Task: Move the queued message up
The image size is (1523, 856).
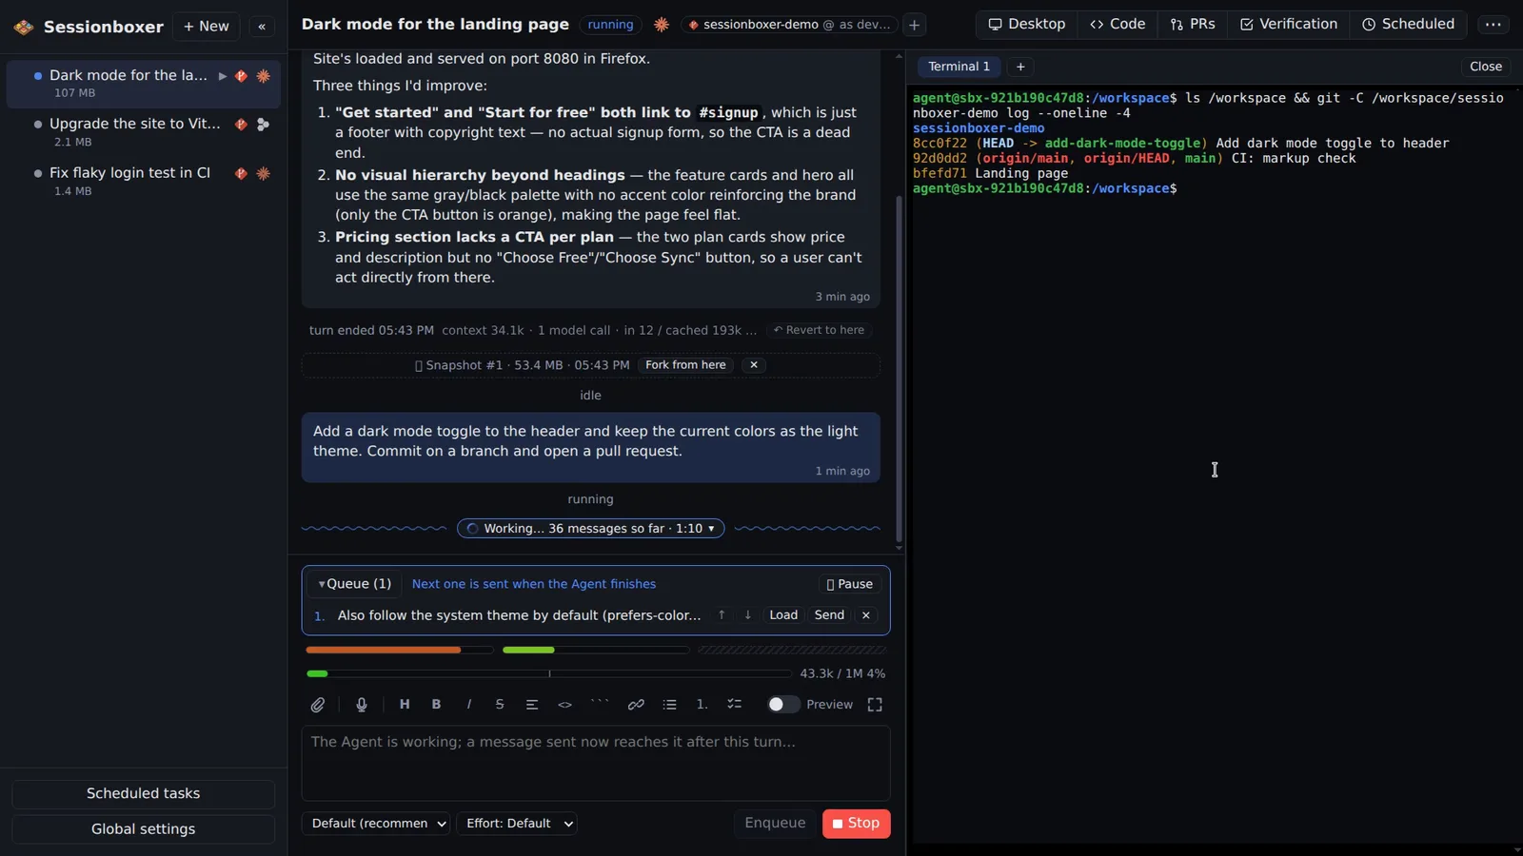Action: click(x=722, y=615)
